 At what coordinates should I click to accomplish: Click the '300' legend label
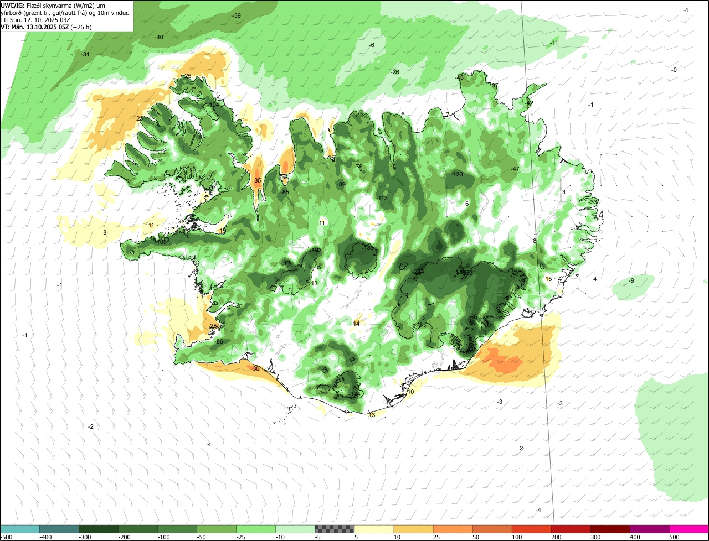click(595, 537)
